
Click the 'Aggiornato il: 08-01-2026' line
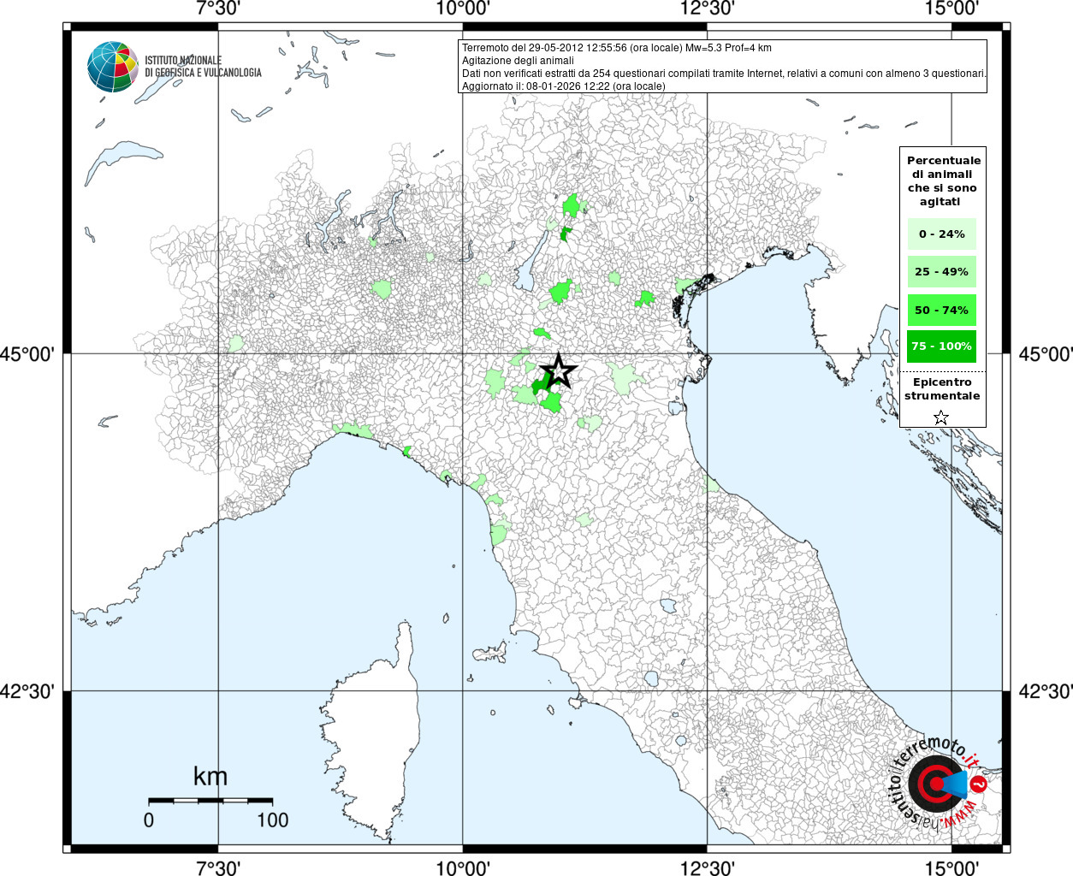563,86
